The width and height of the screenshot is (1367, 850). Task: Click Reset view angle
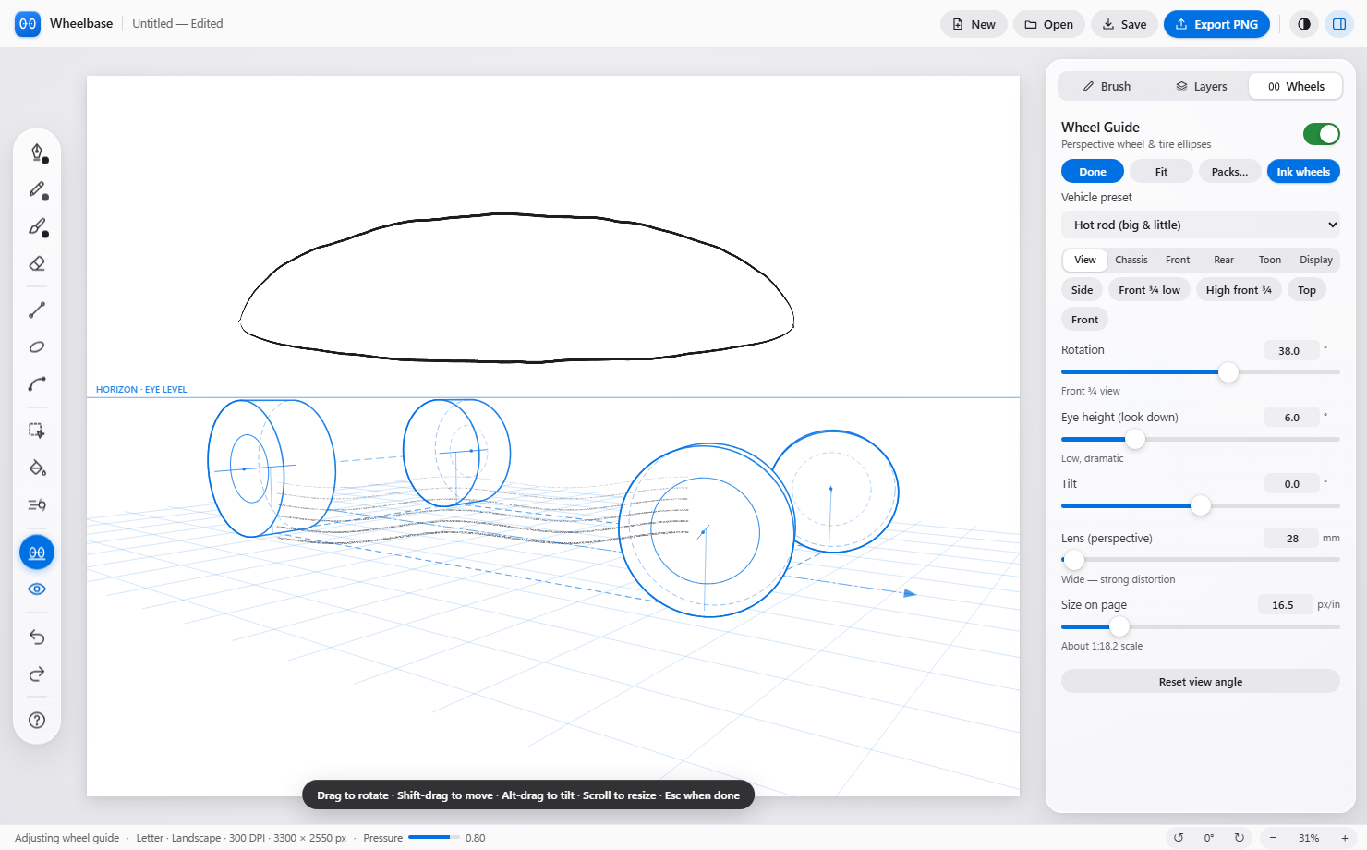[x=1201, y=682]
